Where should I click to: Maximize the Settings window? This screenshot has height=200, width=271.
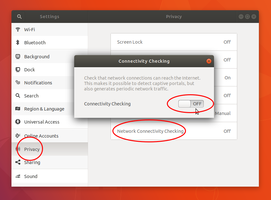click(247, 17)
